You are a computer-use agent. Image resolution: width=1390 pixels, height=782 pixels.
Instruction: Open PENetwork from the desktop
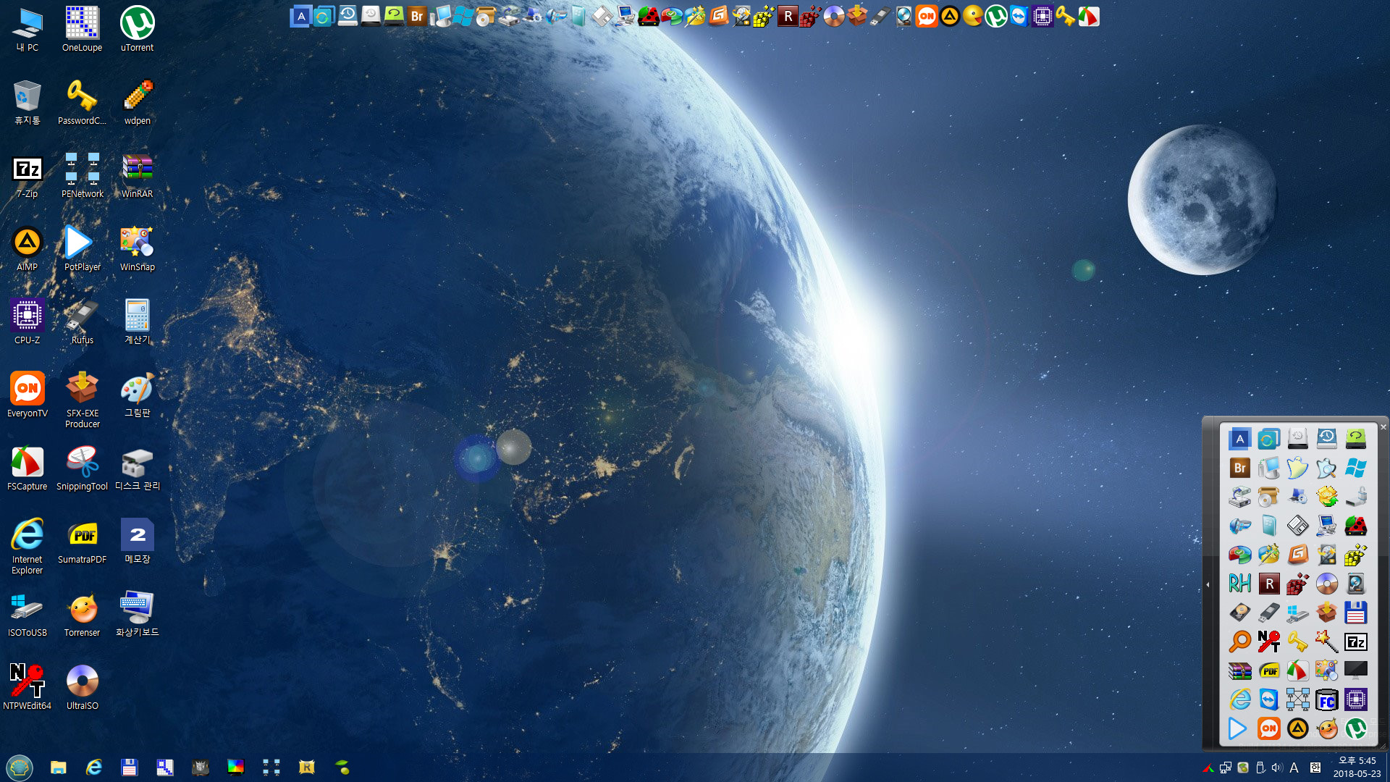(x=82, y=176)
